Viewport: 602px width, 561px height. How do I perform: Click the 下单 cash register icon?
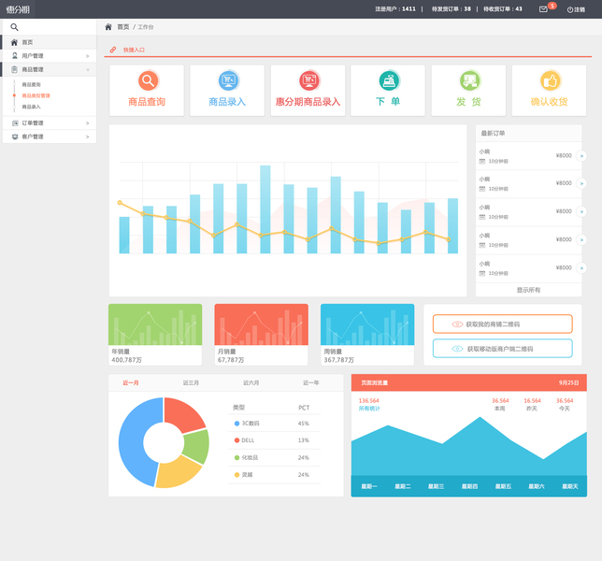point(389,80)
